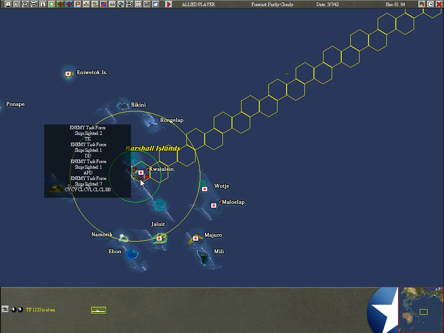Click the Majuro name label
The height and width of the screenshot is (333, 444).
pyautogui.click(x=213, y=235)
